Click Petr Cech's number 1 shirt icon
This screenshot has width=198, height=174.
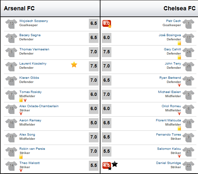coord(188,24)
